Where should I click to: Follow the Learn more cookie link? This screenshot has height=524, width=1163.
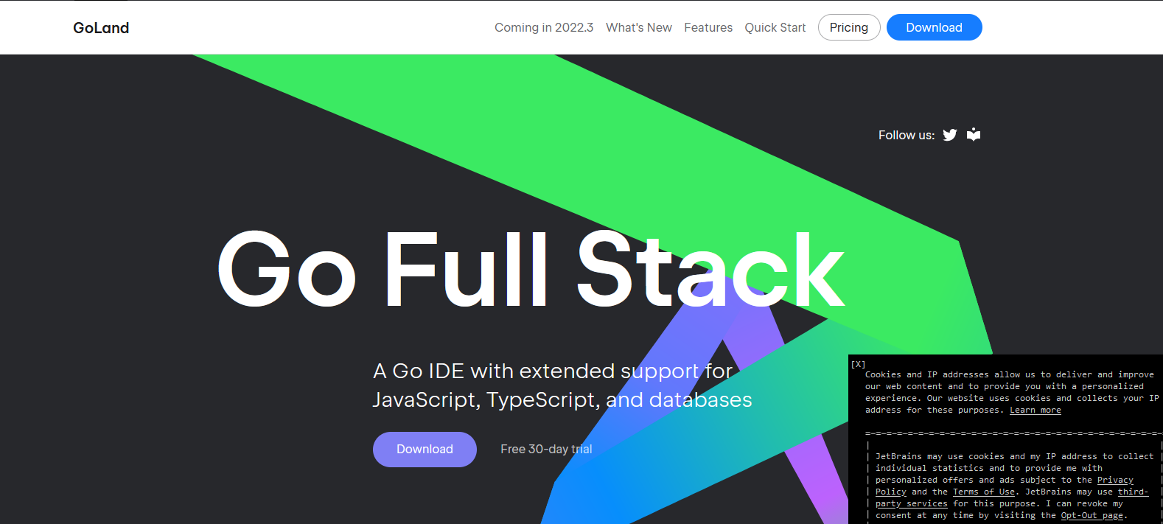click(1035, 410)
